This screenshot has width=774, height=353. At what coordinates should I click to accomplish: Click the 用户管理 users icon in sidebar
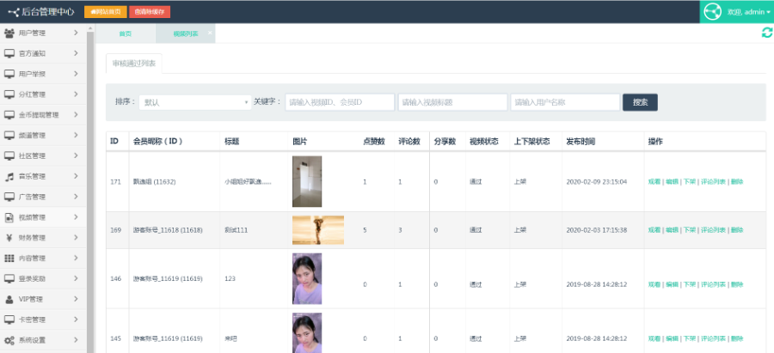point(9,33)
